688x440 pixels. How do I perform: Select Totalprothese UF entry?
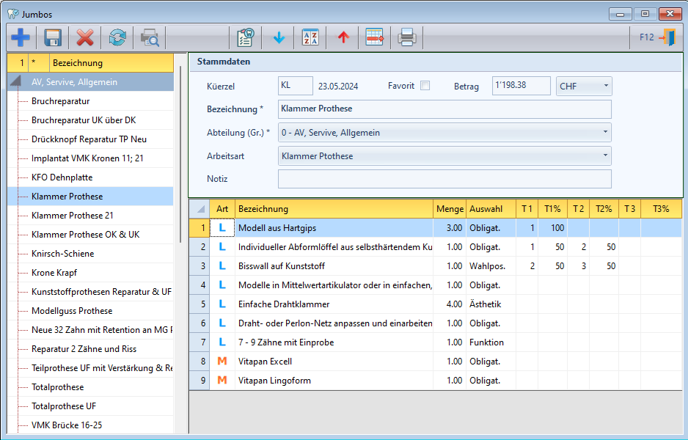click(x=64, y=406)
